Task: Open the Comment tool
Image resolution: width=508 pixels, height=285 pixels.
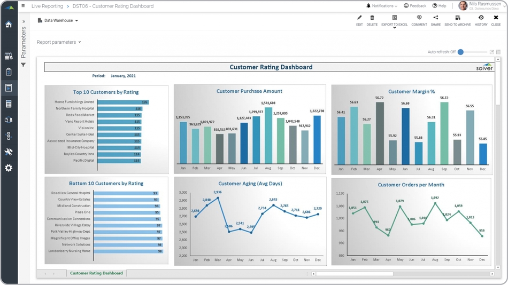Action: 419,18
